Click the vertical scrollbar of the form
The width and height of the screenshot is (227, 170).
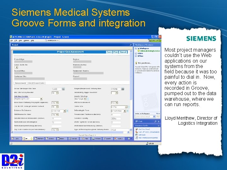click(131, 90)
